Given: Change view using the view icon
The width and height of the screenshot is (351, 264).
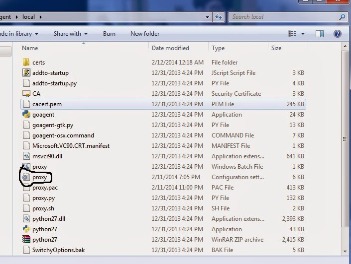Looking at the screenshot, I should (292, 34).
